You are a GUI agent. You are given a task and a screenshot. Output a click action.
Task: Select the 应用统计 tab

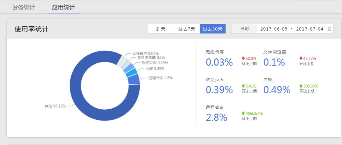coord(63,8)
